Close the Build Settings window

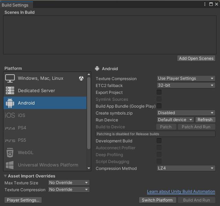pos(217,4)
